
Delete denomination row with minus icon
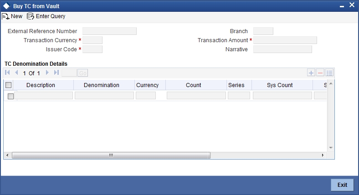point(320,73)
